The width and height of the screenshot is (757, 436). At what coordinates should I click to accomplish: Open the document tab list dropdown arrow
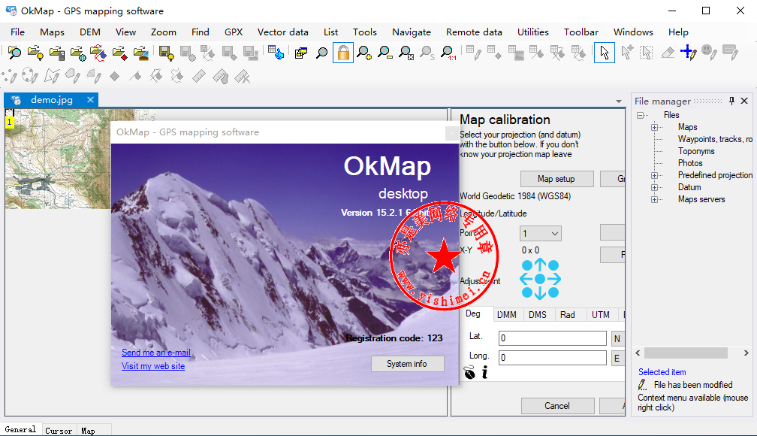619,101
